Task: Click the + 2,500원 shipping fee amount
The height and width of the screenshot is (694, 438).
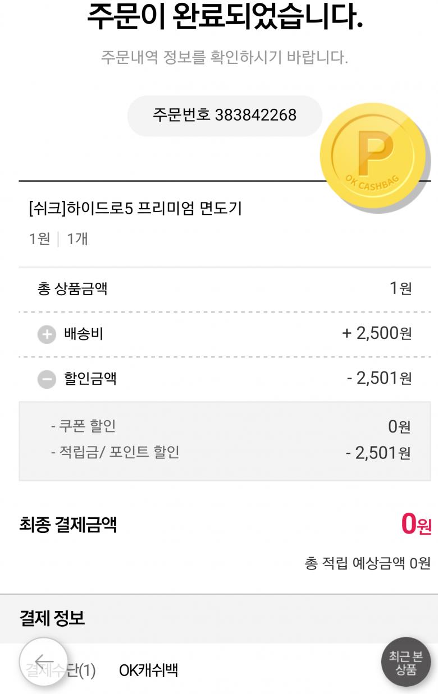Action: tap(377, 334)
